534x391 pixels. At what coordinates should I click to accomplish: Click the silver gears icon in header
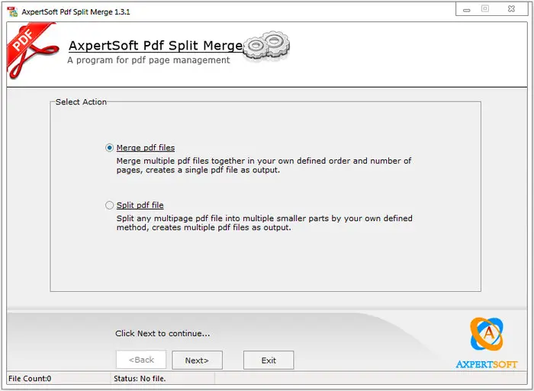click(x=267, y=45)
